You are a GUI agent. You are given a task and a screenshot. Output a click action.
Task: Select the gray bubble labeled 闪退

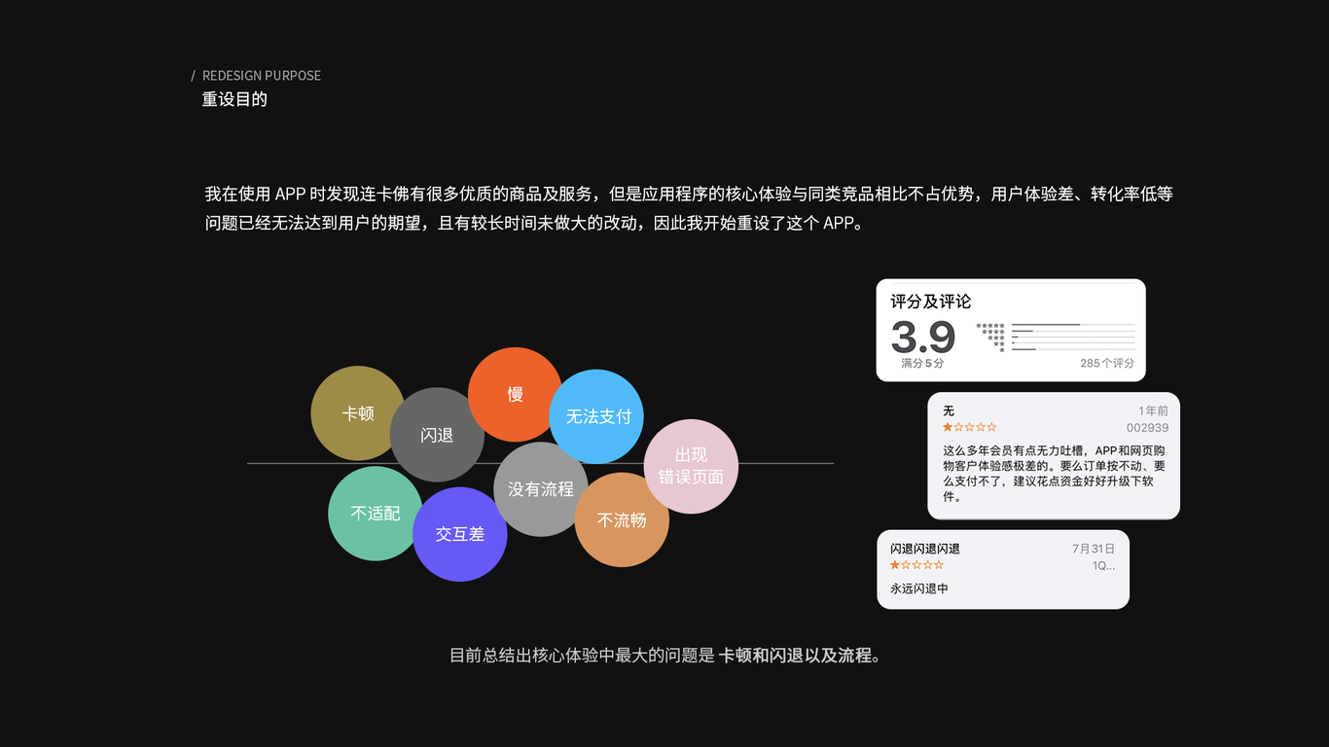(437, 435)
